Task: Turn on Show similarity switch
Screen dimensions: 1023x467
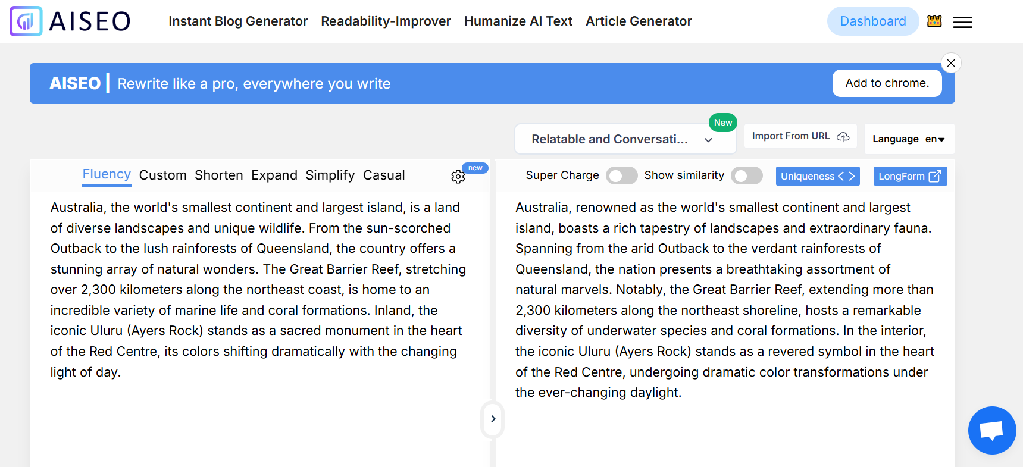Action: 746,176
